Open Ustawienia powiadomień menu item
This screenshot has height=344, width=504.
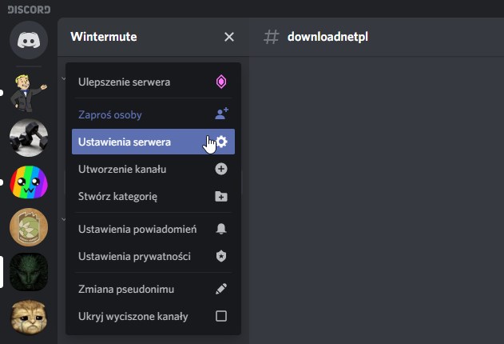tap(153, 229)
